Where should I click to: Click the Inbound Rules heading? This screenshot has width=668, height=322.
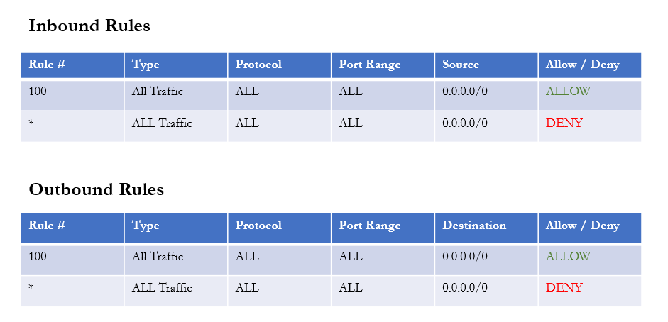click(89, 26)
